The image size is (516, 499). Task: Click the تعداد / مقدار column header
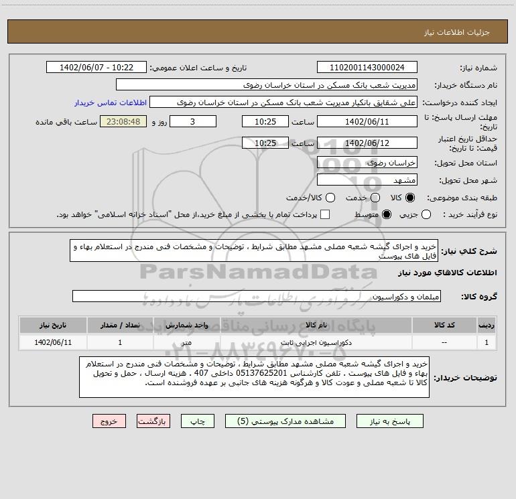pos(120,325)
